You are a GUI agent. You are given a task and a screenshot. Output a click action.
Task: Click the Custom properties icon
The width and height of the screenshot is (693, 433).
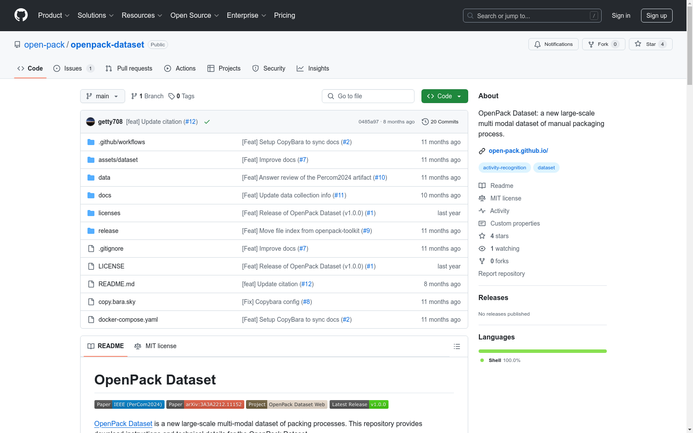point(482,223)
